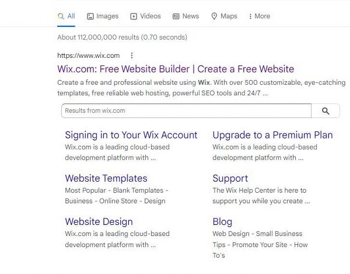Switch to the News results tab
Viewport: 350px width, 274px height.
tap(185, 16)
